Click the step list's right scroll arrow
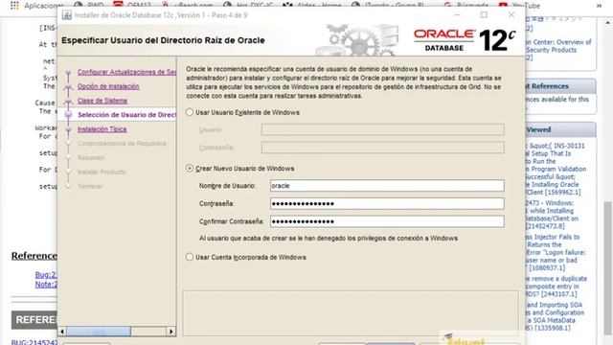 click(170, 332)
